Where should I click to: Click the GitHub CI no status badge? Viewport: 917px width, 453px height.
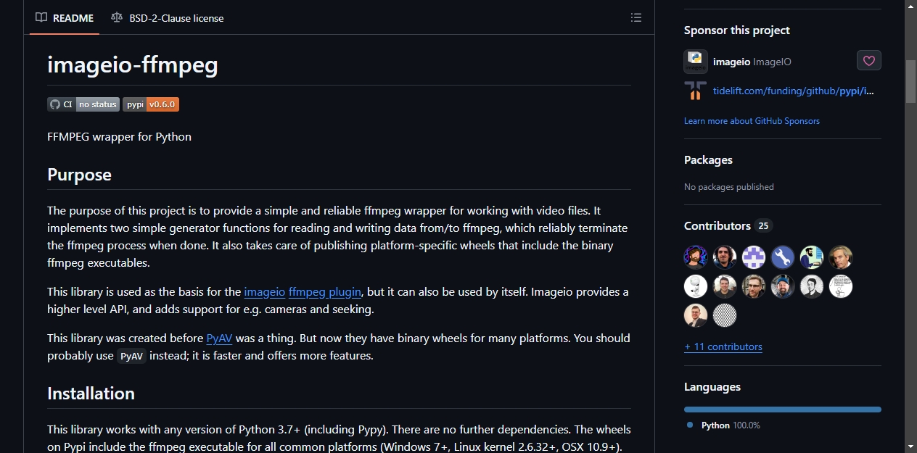tap(83, 104)
